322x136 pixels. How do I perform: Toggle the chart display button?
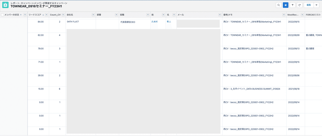tap(286, 5)
